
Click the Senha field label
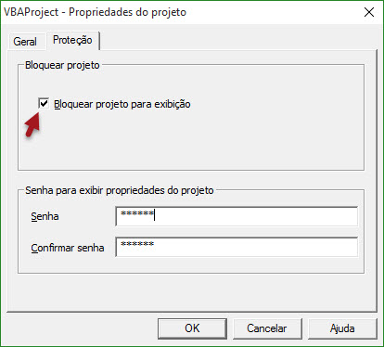45,216
